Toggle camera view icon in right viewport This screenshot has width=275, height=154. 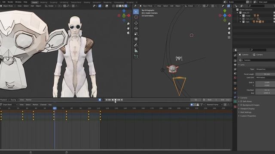coord(229,33)
